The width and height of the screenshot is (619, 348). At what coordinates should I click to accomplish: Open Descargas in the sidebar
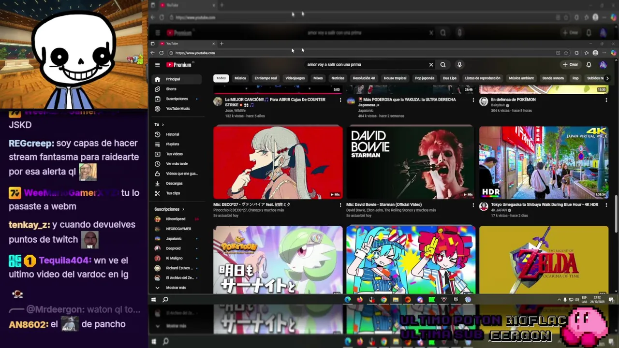click(177, 183)
